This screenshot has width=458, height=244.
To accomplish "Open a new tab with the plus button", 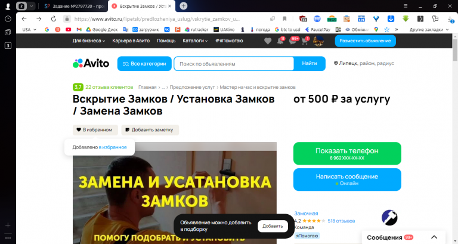I will tap(184, 6).
